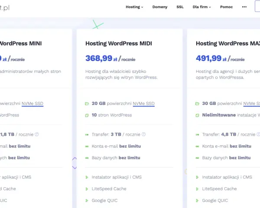260x208 pixels.
Task: Click infinity icon beside MAX Bazy danych
Action: (x=197, y=158)
